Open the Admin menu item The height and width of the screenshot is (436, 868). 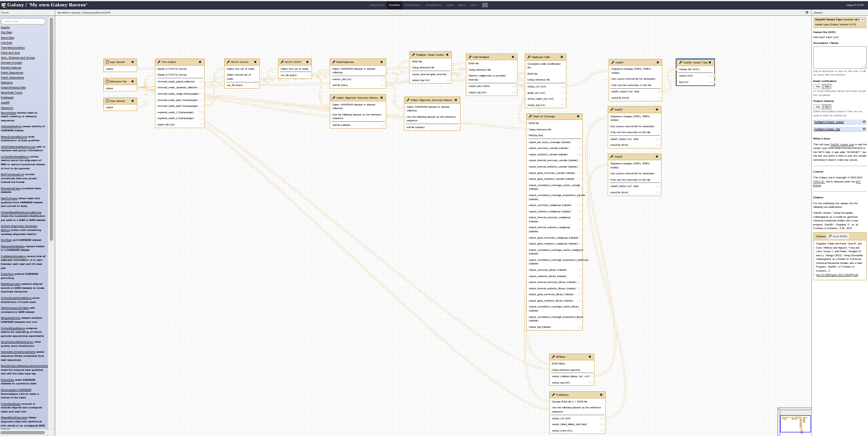tap(450, 5)
